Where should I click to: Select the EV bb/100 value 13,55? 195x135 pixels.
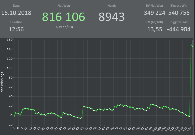click(155, 29)
